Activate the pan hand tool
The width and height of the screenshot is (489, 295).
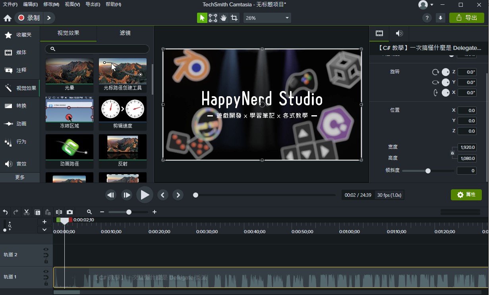[x=224, y=18]
